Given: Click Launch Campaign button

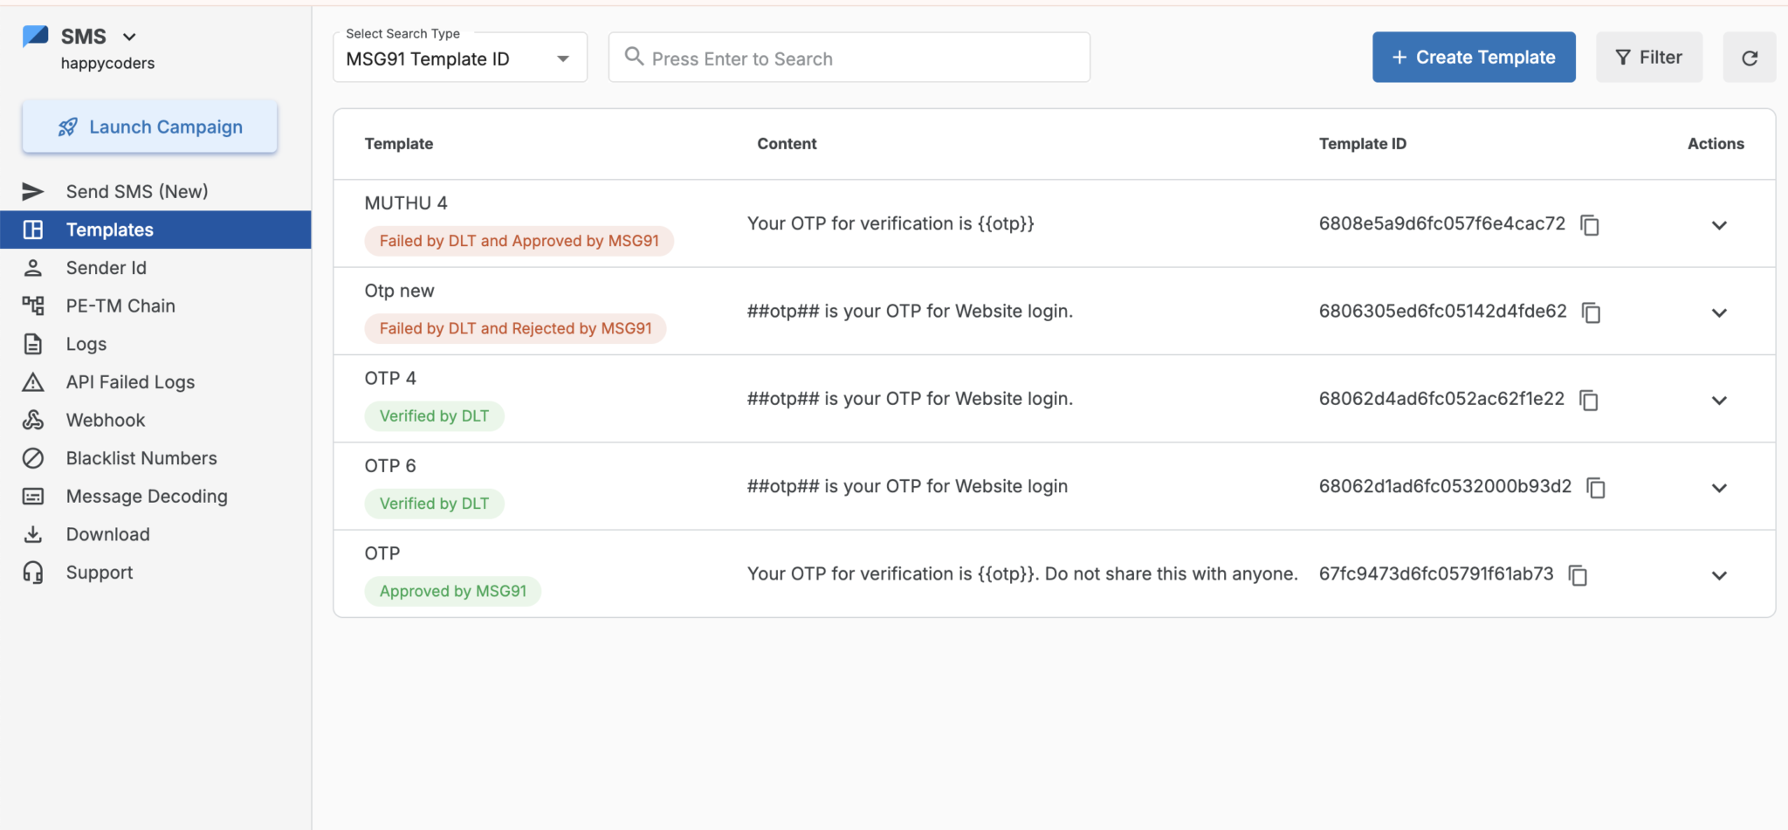Looking at the screenshot, I should click(x=150, y=127).
